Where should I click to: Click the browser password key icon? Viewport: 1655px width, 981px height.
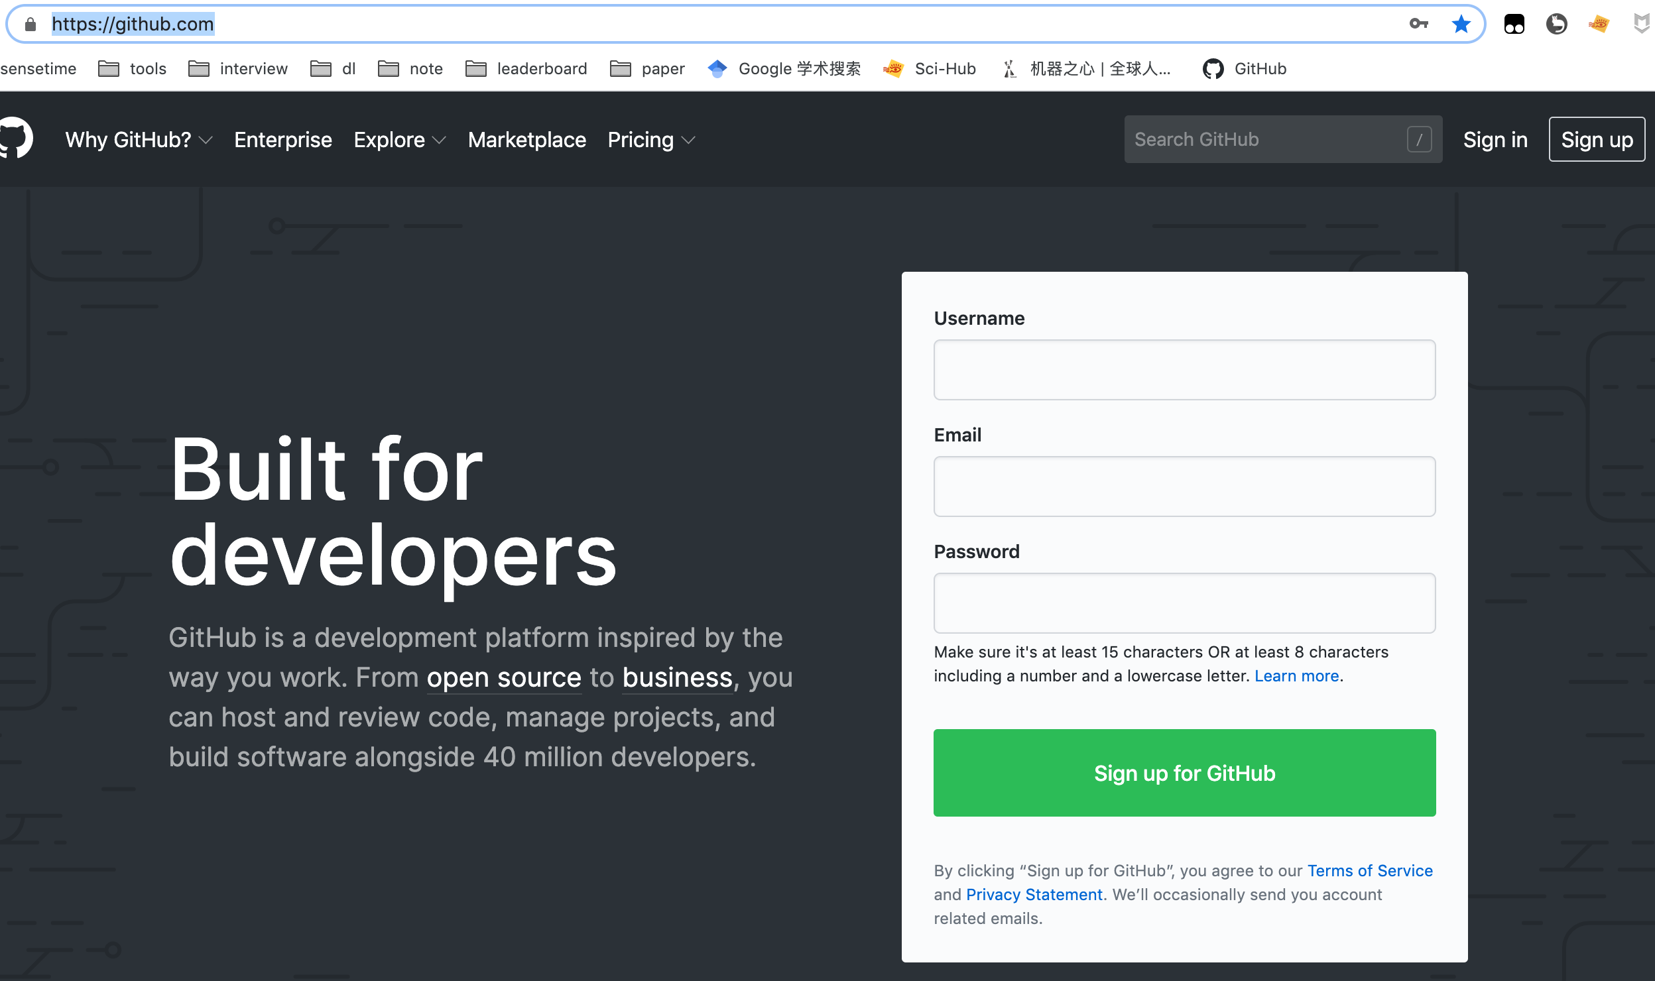(1417, 23)
